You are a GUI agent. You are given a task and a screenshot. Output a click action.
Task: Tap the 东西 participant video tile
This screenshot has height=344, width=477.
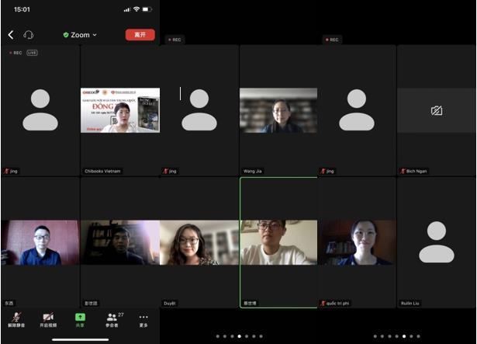pos(40,243)
